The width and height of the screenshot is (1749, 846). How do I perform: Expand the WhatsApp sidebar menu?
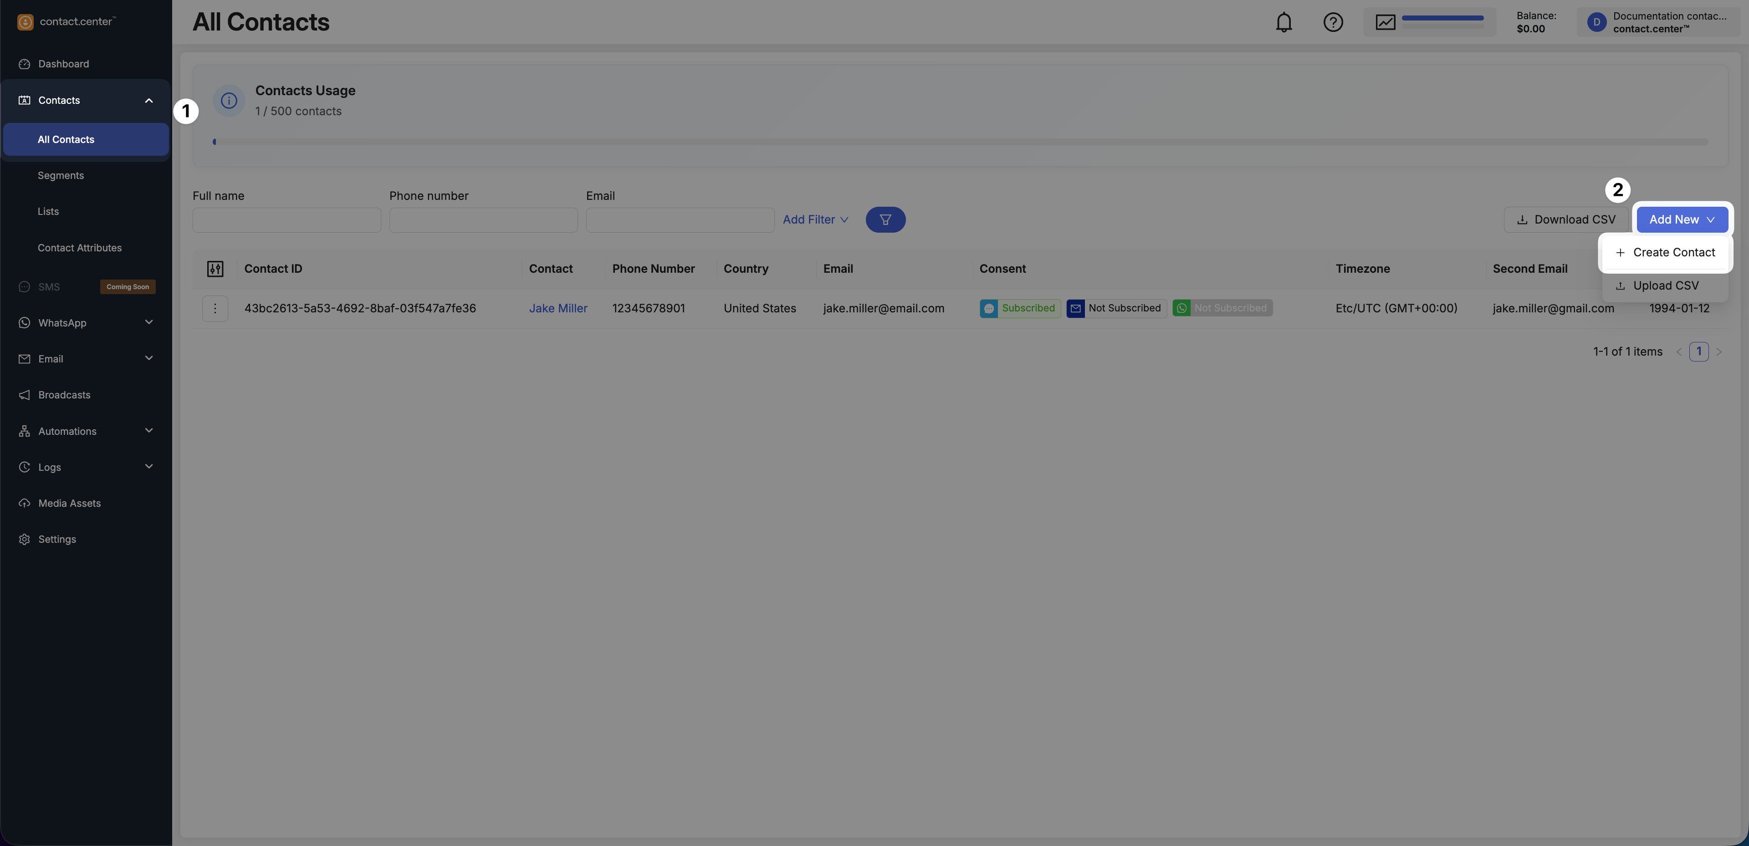click(x=148, y=322)
